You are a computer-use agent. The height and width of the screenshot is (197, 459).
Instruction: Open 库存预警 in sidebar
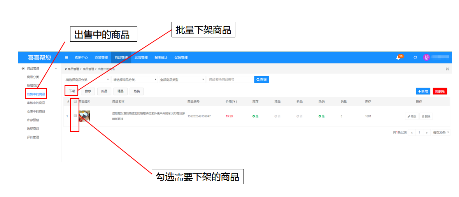(x=33, y=120)
